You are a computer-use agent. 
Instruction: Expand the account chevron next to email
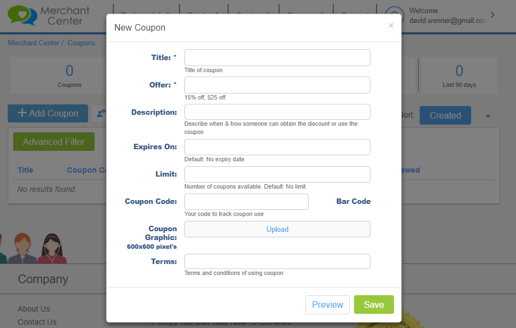pos(492,15)
